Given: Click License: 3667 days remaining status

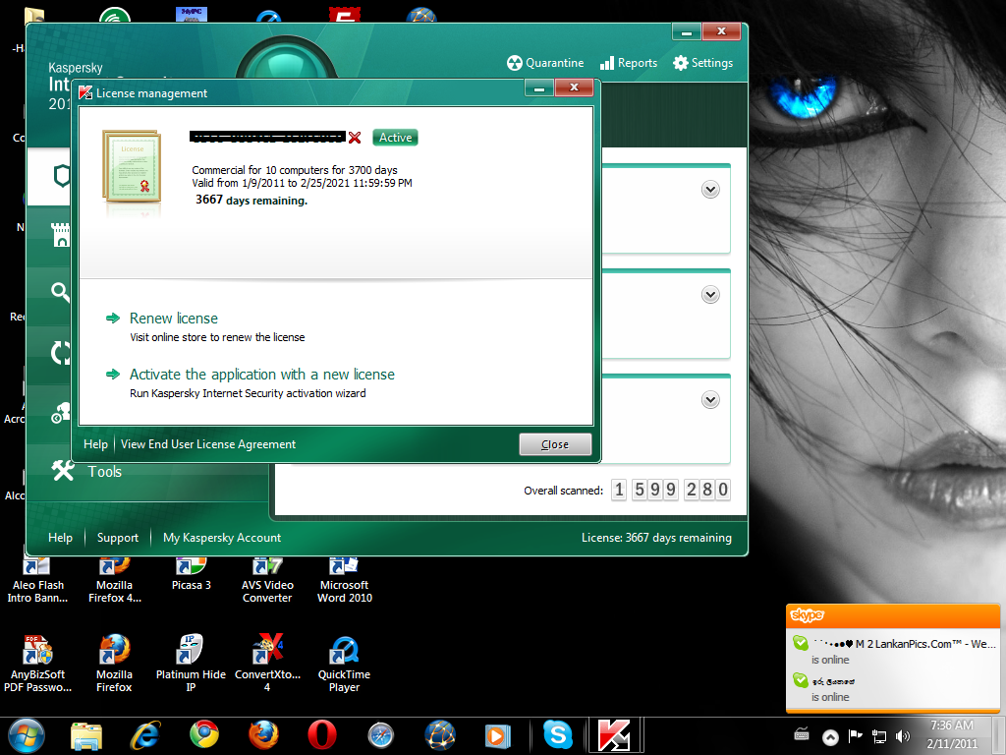Looking at the screenshot, I should [x=656, y=538].
